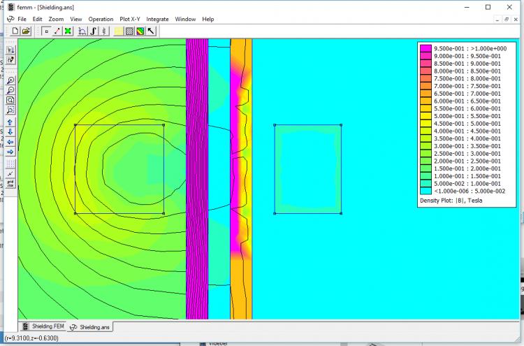Switch to point selection mode
Image resolution: width=524 pixels, height=346 pixels.
pyautogui.click(x=46, y=31)
